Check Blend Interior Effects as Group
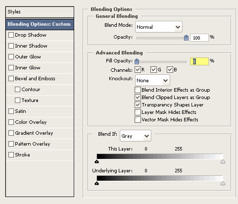Screen dimensions: 238x204 [138, 90]
